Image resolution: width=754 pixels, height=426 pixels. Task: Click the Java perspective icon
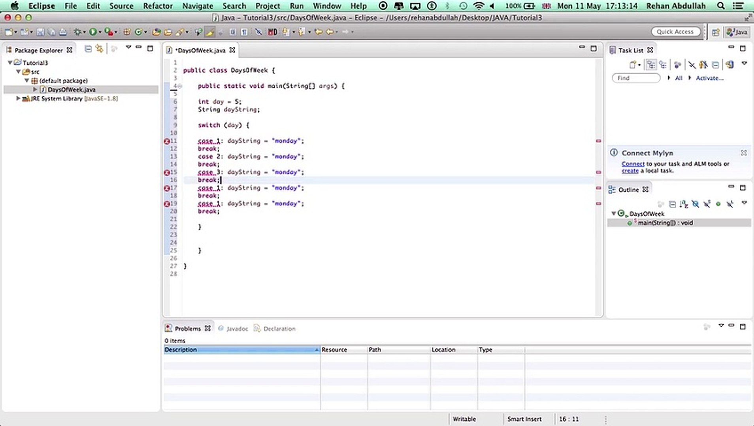click(737, 32)
